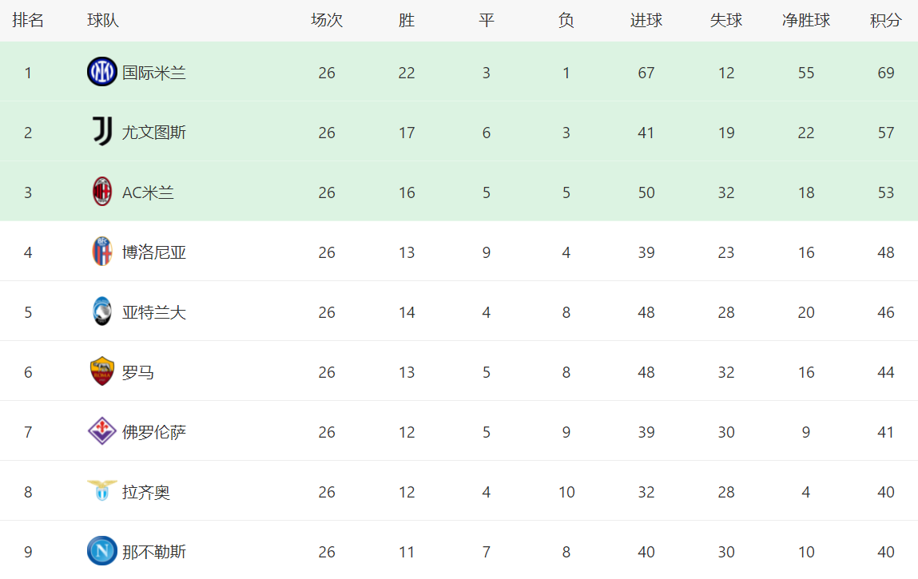The height and width of the screenshot is (579, 918).
Task: Sort by the 进球 column header
Action: 646,21
